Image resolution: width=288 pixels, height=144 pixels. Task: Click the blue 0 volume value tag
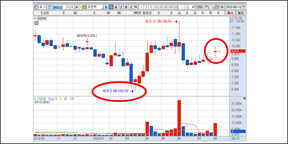(x=238, y=131)
